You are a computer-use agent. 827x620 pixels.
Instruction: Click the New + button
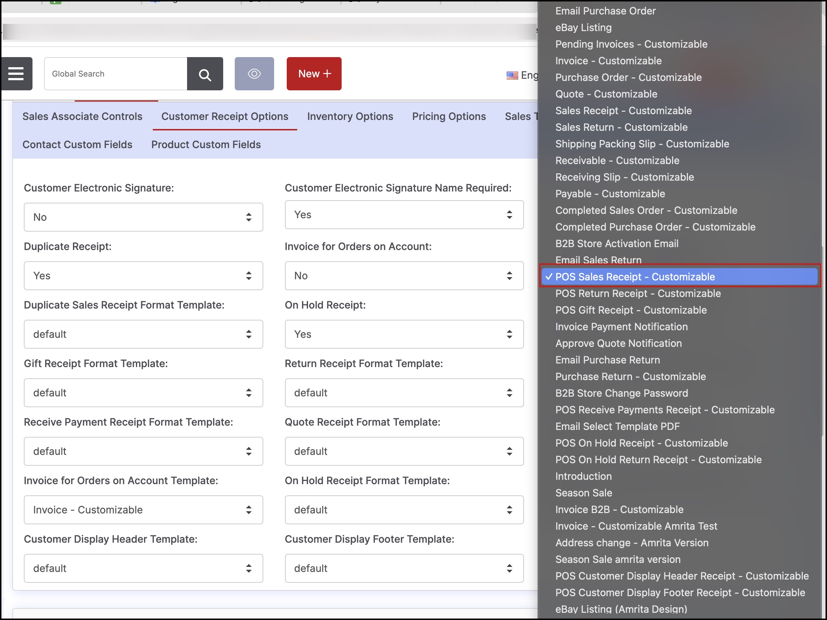pos(314,74)
